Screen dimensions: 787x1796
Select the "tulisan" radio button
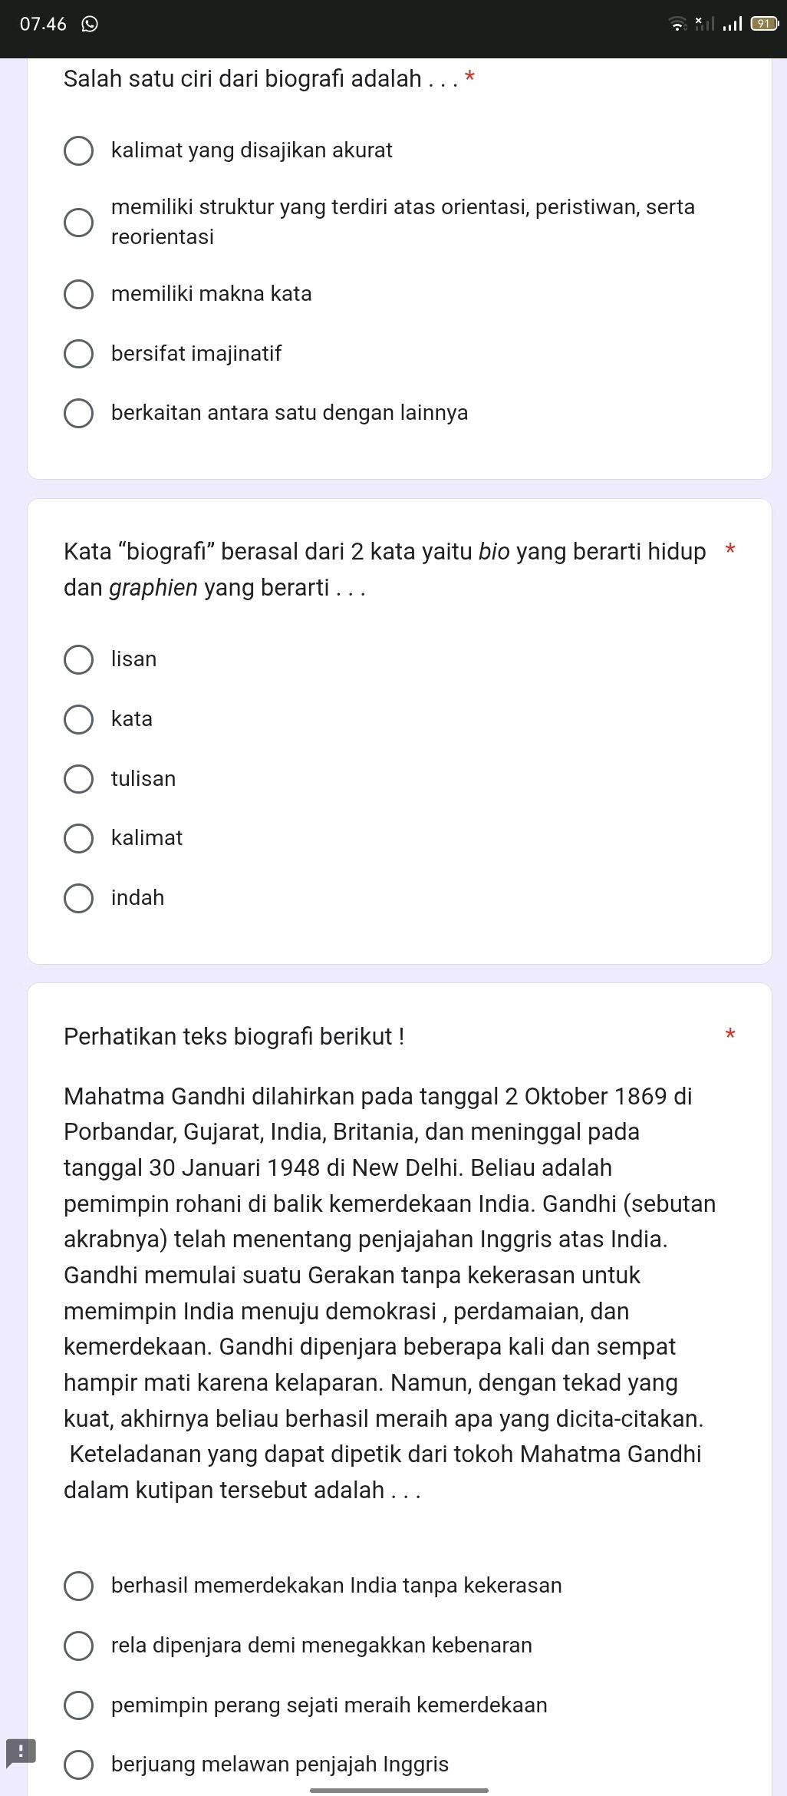79,778
